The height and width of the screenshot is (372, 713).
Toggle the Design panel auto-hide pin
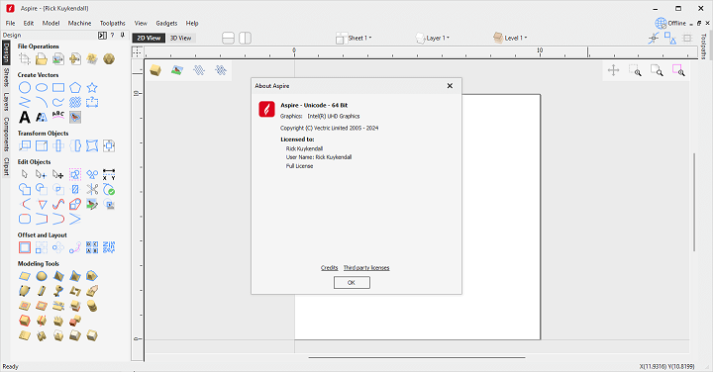click(123, 35)
